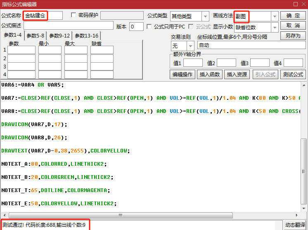Click the 版本 version input field
Image resolution: width=308 pixels, height=230 pixels.
click(136, 26)
